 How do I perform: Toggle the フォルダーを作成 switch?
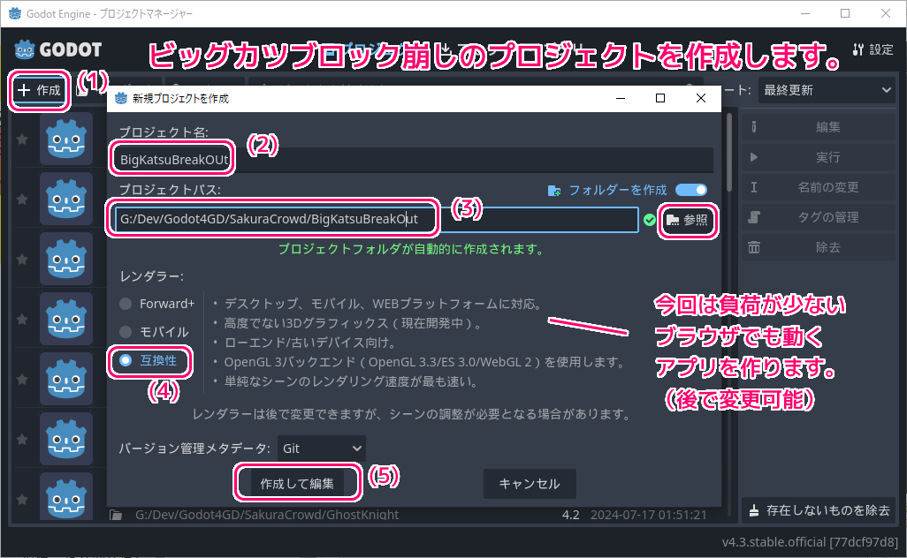(x=691, y=190)
